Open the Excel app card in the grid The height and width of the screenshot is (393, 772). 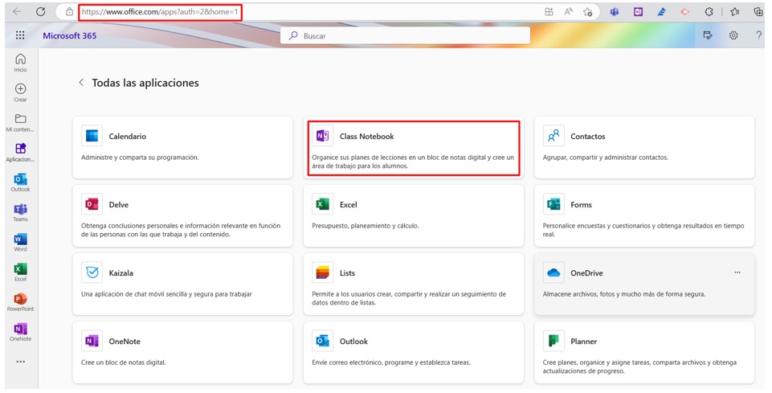click(x=414, y=215)
